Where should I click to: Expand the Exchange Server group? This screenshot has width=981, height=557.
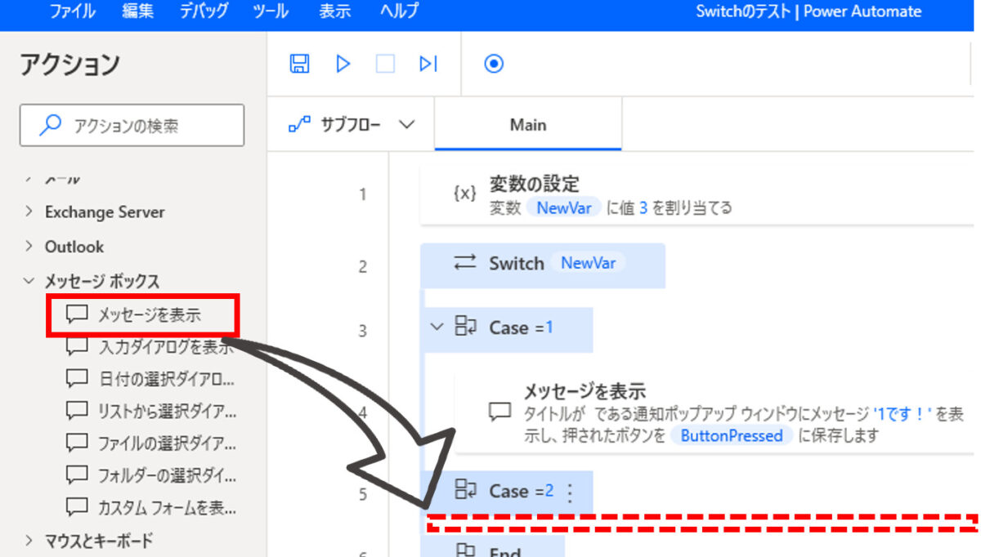click(29, 212)
